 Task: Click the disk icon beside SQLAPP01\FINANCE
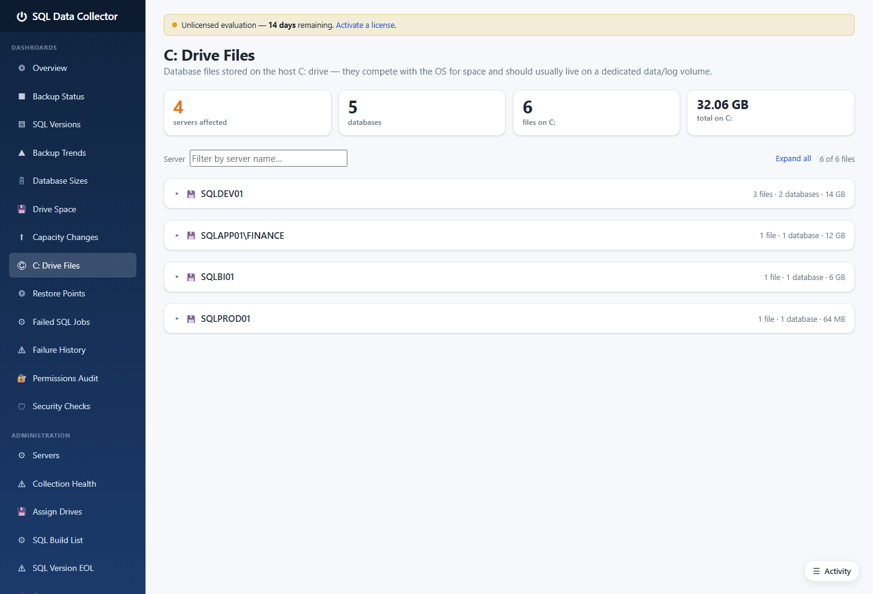point(191,236)
